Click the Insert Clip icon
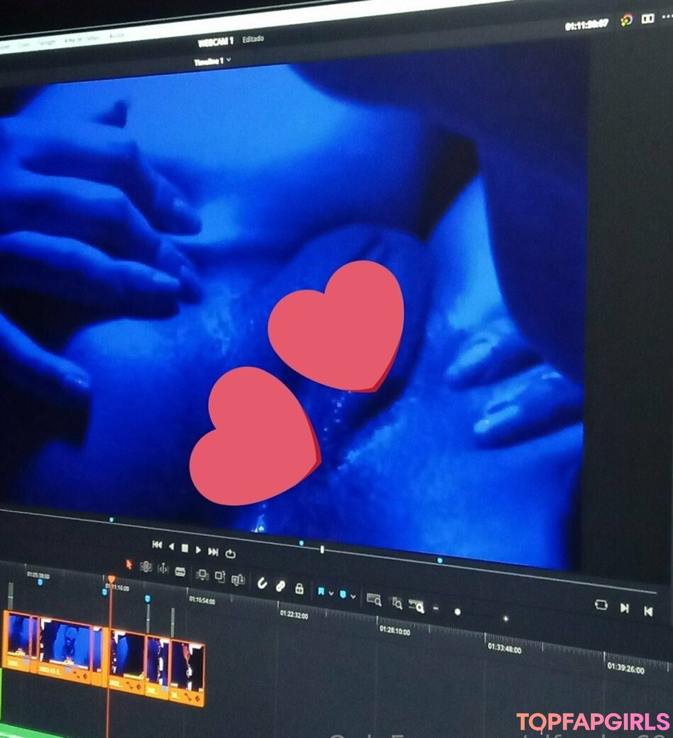 (x=202, y=575)
